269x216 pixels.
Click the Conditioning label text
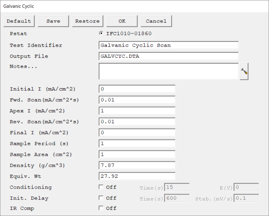tap(31, 187)
